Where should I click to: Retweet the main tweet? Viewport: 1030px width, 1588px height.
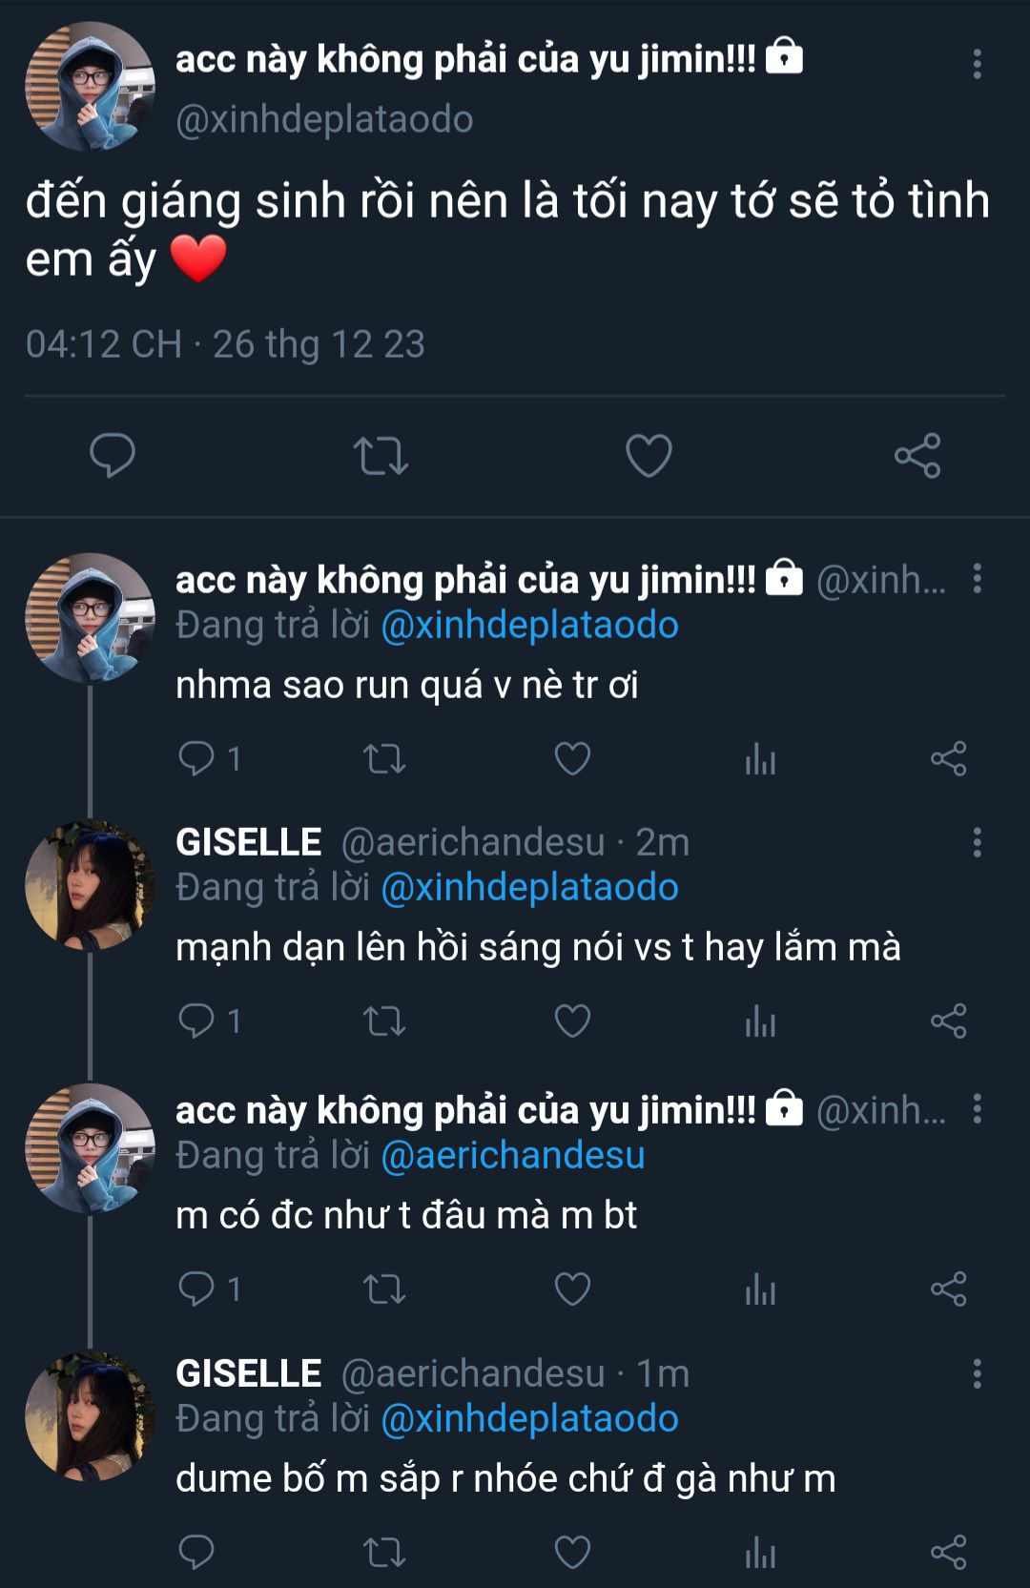(381, 456)
